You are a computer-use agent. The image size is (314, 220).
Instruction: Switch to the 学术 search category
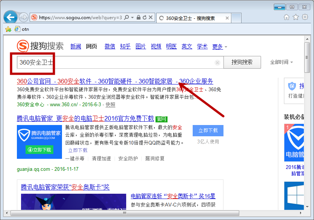(x=202, y=47)
